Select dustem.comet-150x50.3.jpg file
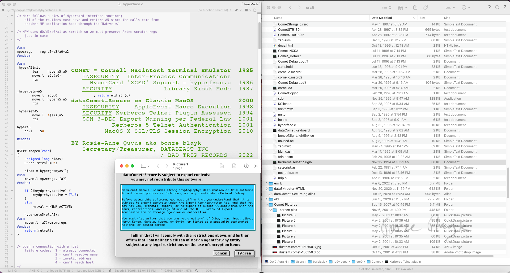Viewport: 510px width, 273px height. [384, 247]
